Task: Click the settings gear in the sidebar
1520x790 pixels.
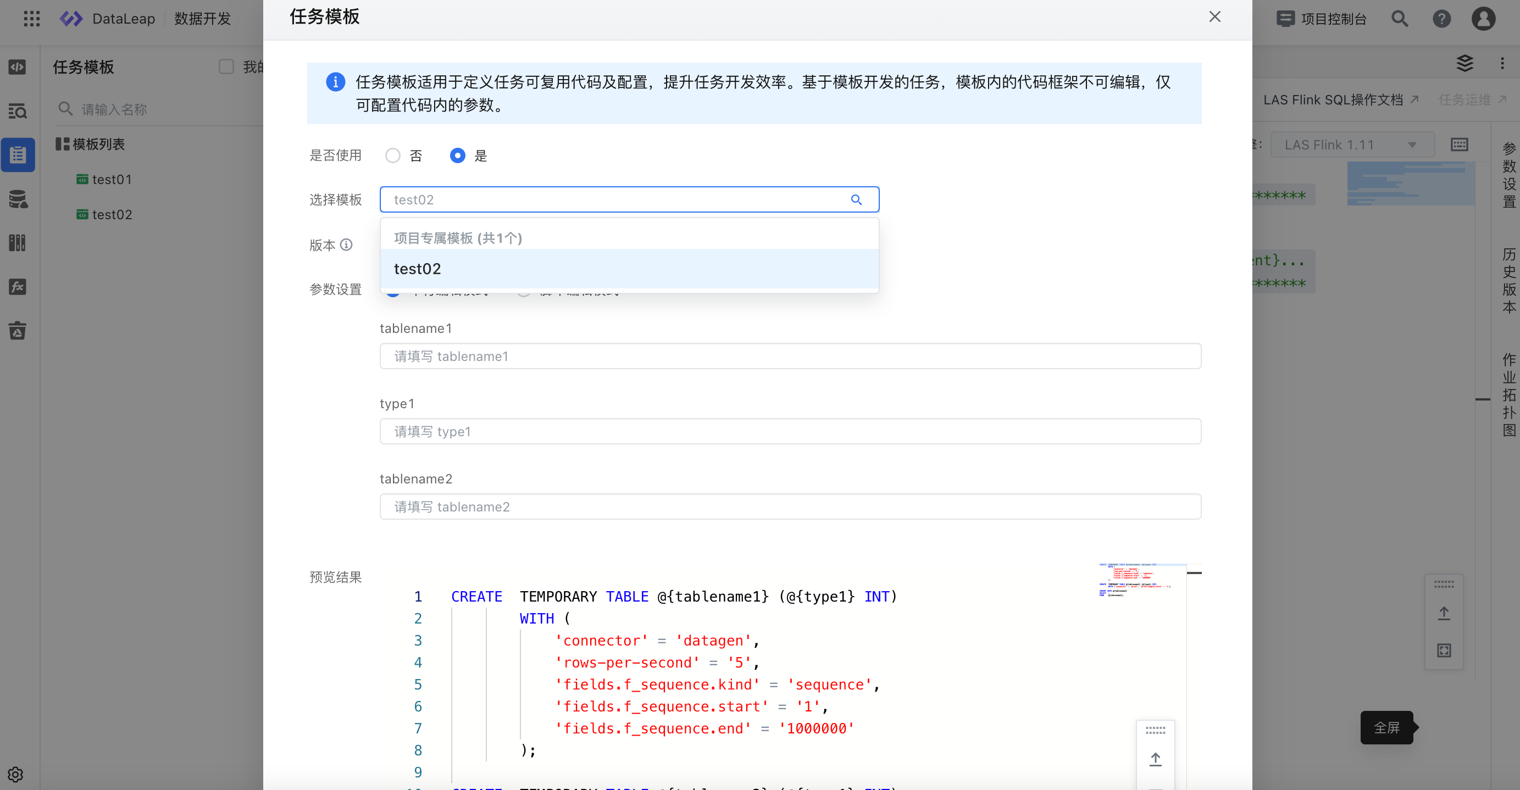Action: point(16,774)
